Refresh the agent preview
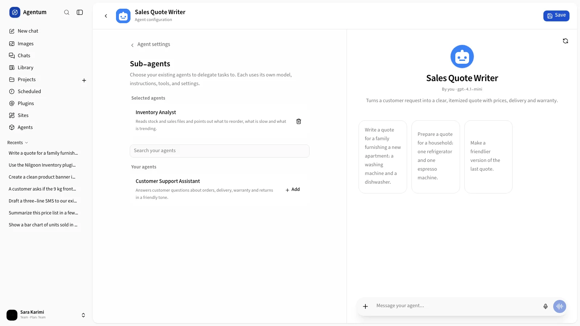Viewport: 580px width, 326px height. click(565, 41)
